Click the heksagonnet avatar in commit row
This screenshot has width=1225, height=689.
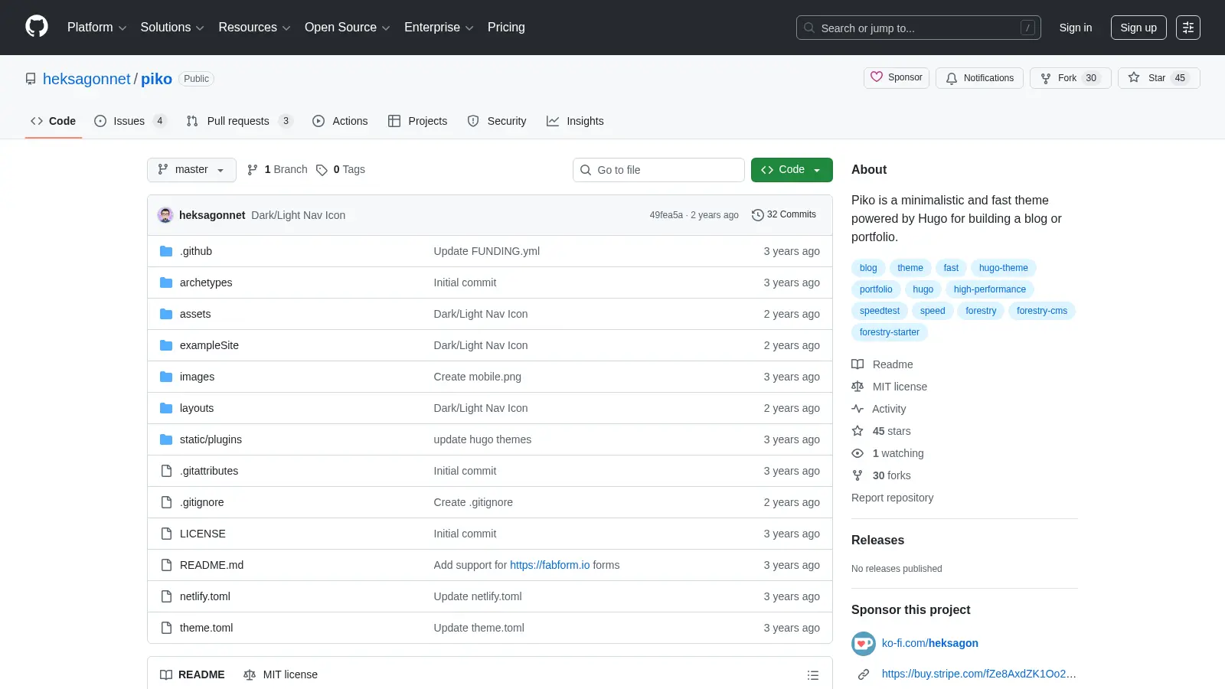click(x=165, y=215)
